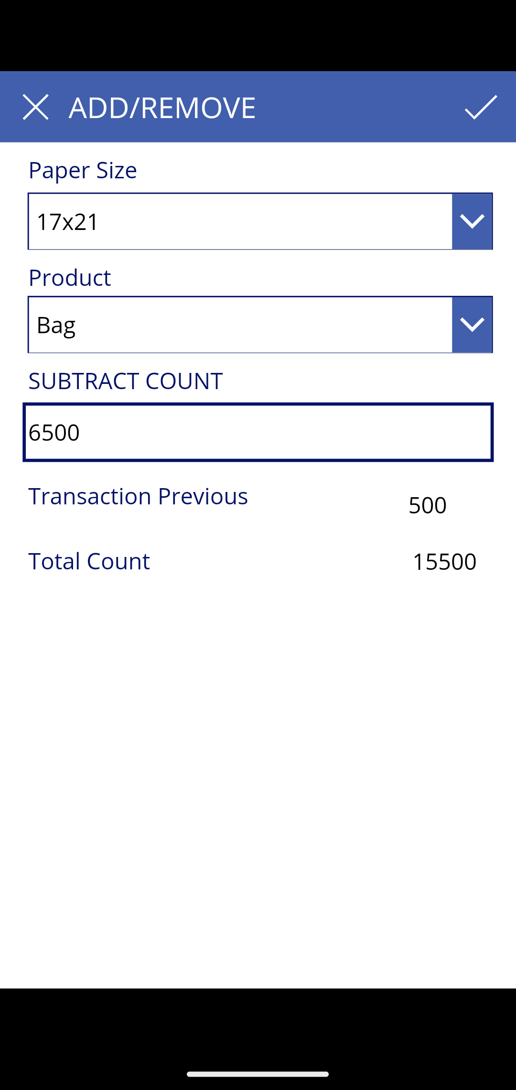
Task: Select the 17x21 paper size box
Action: [x=240, y=221]
